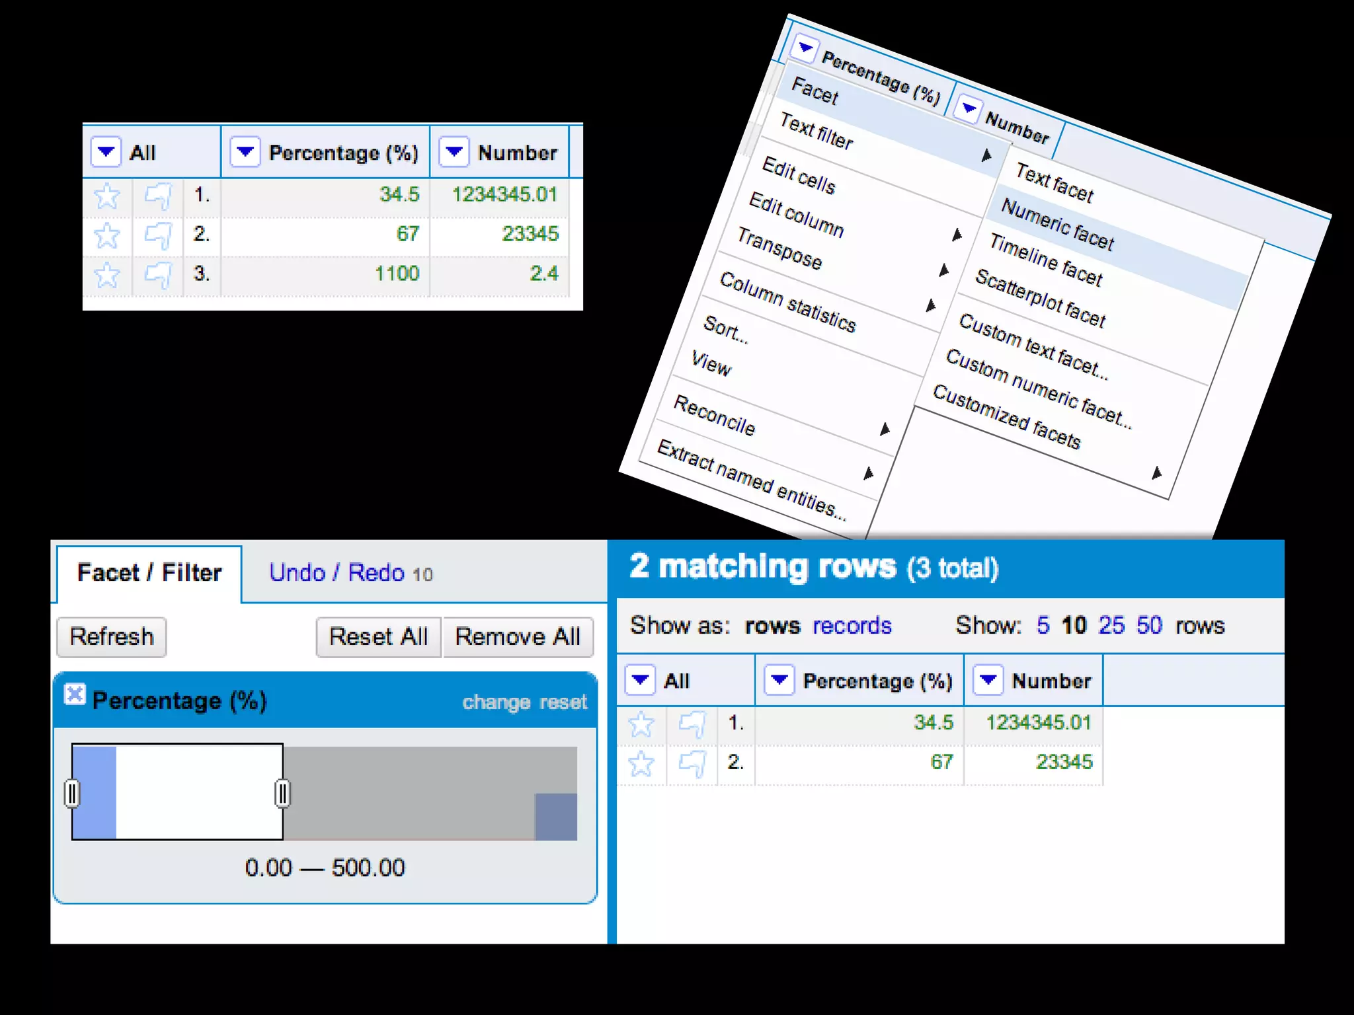Viewport: 1354px width, 1015px height.
Task: Open Number column dropdown in bottom table
Action: (988, 679)
